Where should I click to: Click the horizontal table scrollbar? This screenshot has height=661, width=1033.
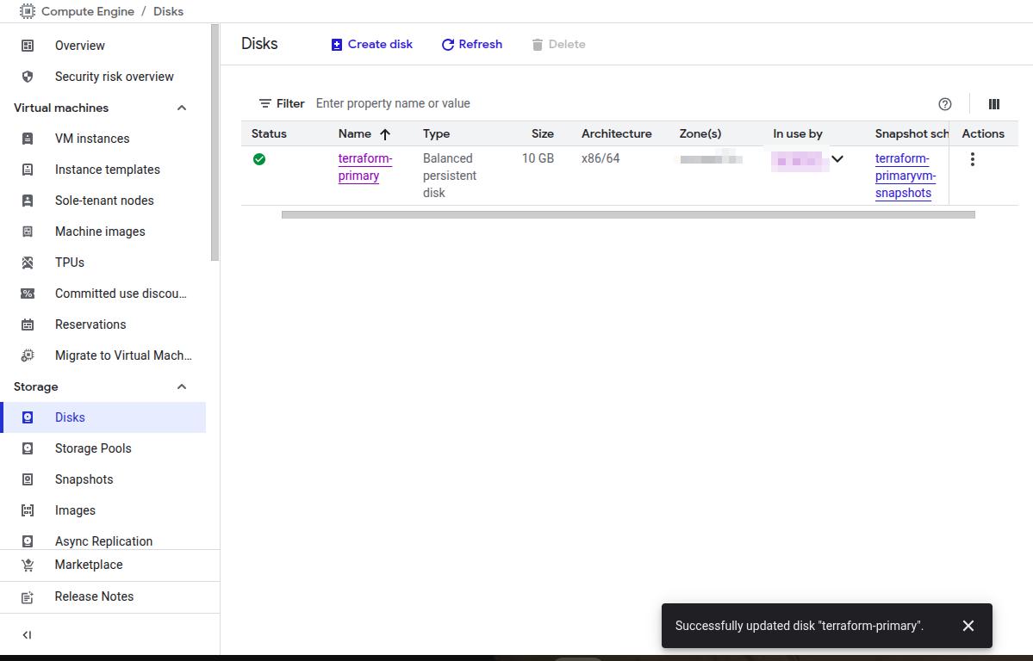pyautogui.click(x=627, y=214)
